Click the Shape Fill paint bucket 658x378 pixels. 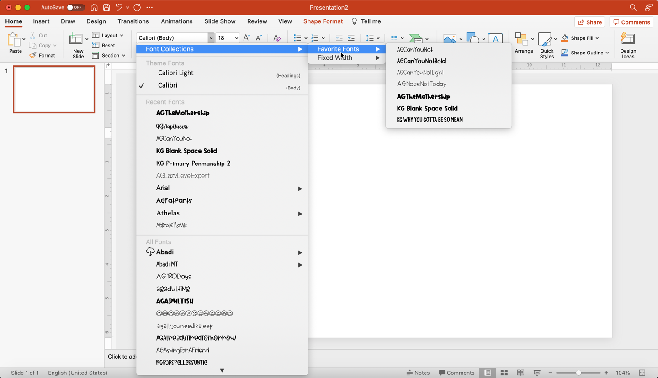[565, 38]
